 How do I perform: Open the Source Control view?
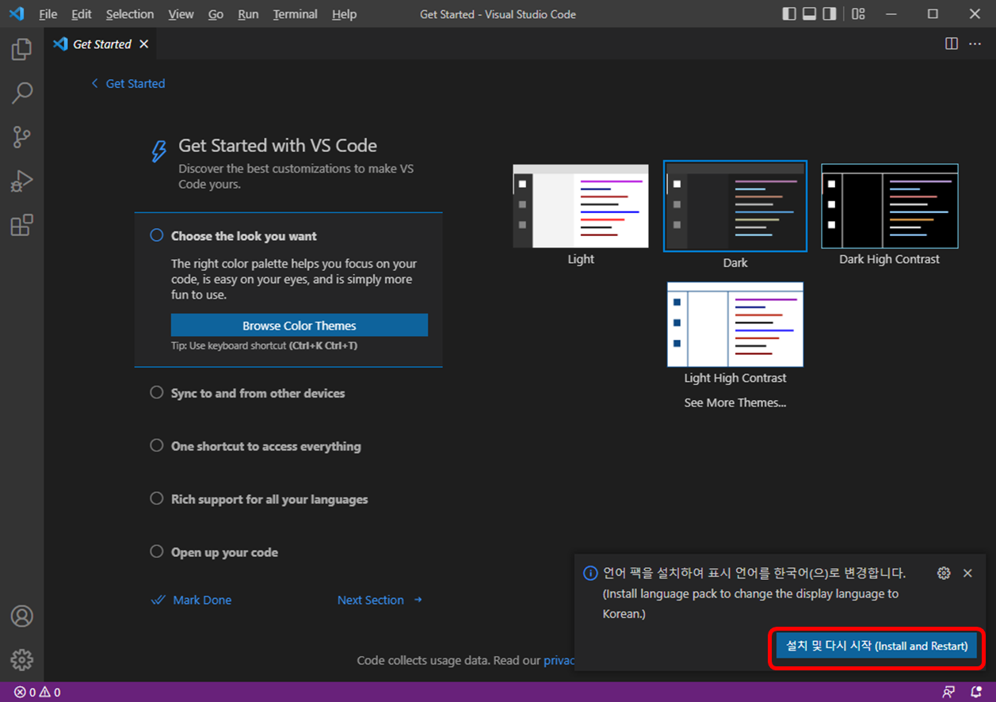point(21,137)
